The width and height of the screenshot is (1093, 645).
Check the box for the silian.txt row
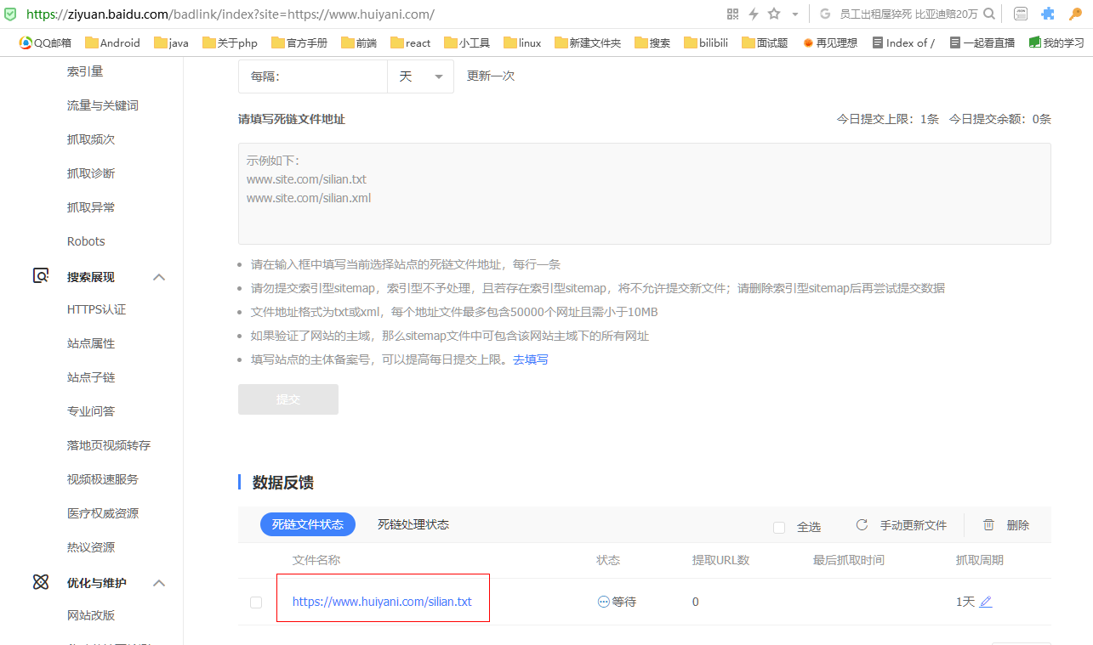pyautogui.click(x=256, y=603)
